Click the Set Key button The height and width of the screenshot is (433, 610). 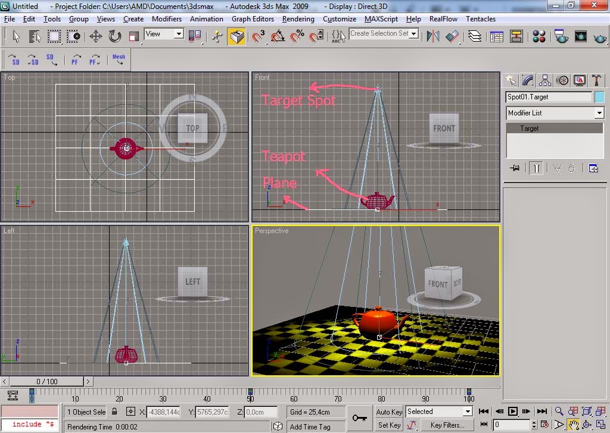pyautogui.click(x=389, y=425)
